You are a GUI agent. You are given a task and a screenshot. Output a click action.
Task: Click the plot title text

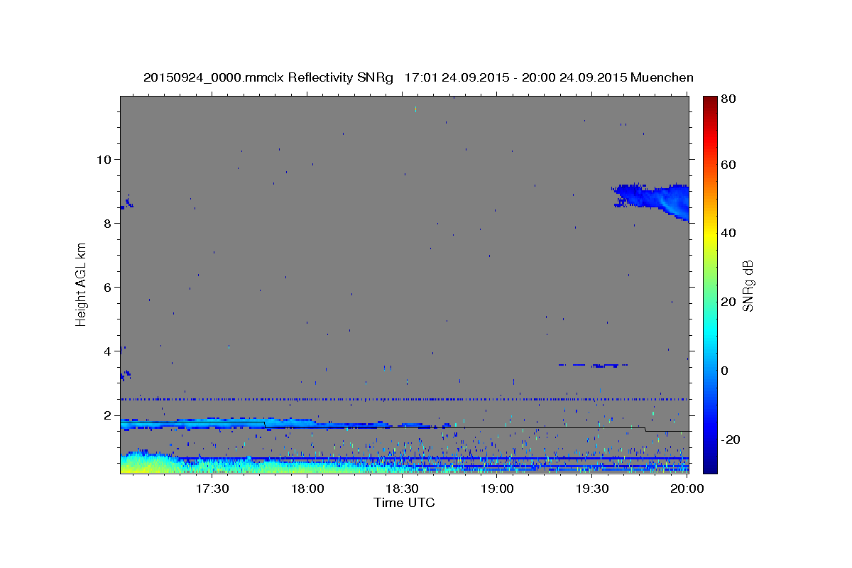pos(418,77)
